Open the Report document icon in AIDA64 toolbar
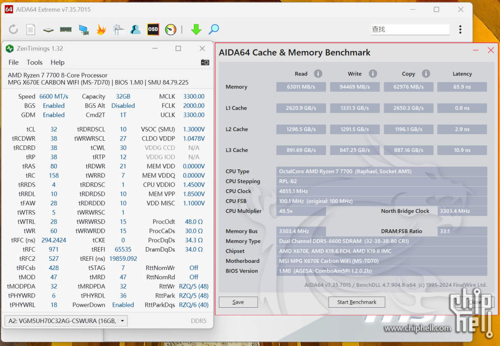 (31, 29)
